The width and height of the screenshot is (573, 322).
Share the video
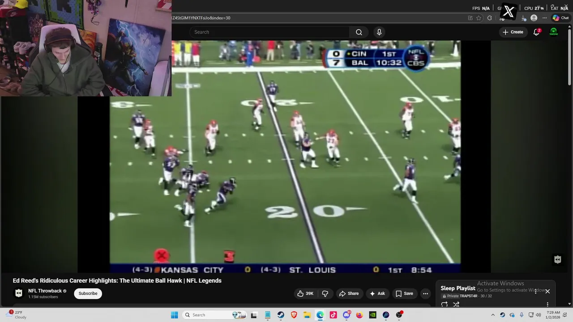tap(349, 293)
